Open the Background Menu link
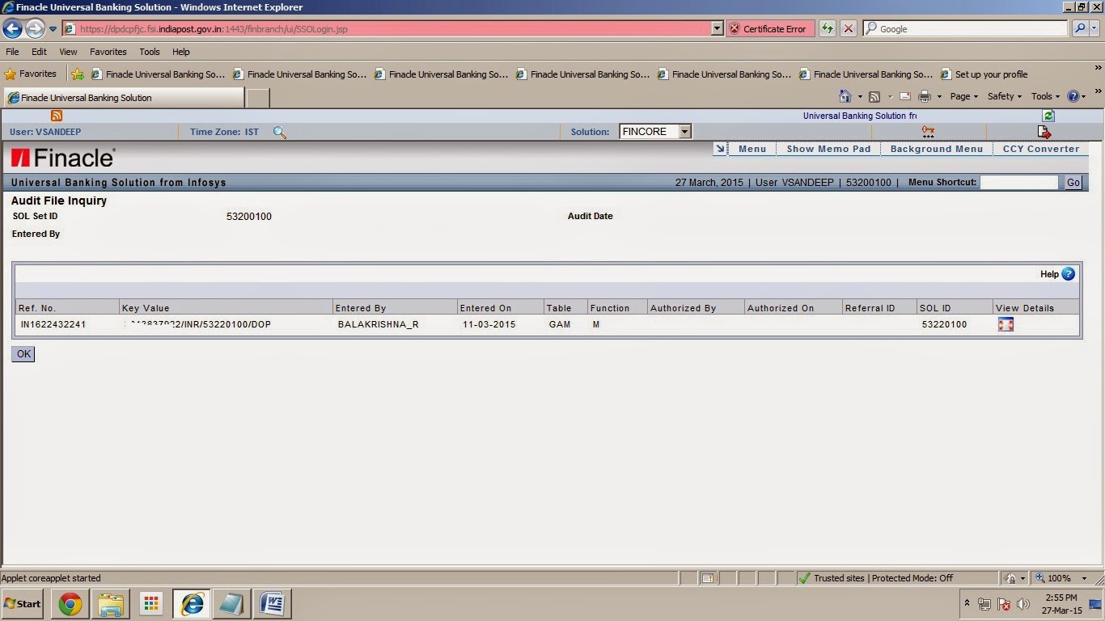Screen dimensions: 1105x621 (x=936, y=149)
